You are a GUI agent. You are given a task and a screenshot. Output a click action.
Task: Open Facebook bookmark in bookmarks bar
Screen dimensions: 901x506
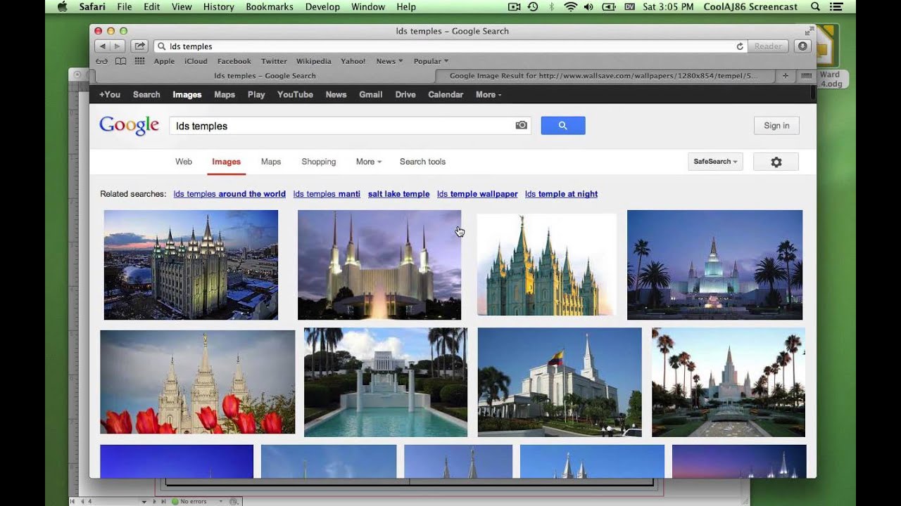coord(234,61)
